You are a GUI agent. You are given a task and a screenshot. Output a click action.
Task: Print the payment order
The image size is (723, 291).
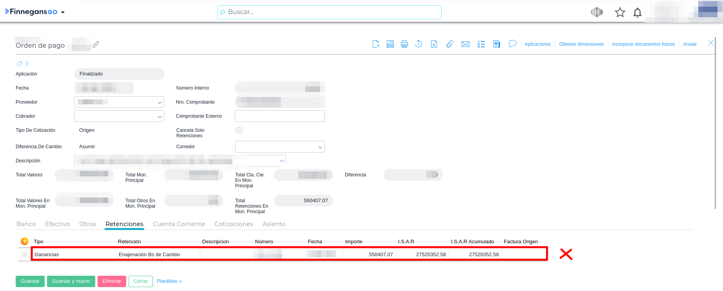coord(404,44)
